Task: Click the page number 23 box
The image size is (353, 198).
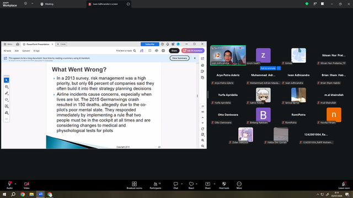Action: coord(202,106)
